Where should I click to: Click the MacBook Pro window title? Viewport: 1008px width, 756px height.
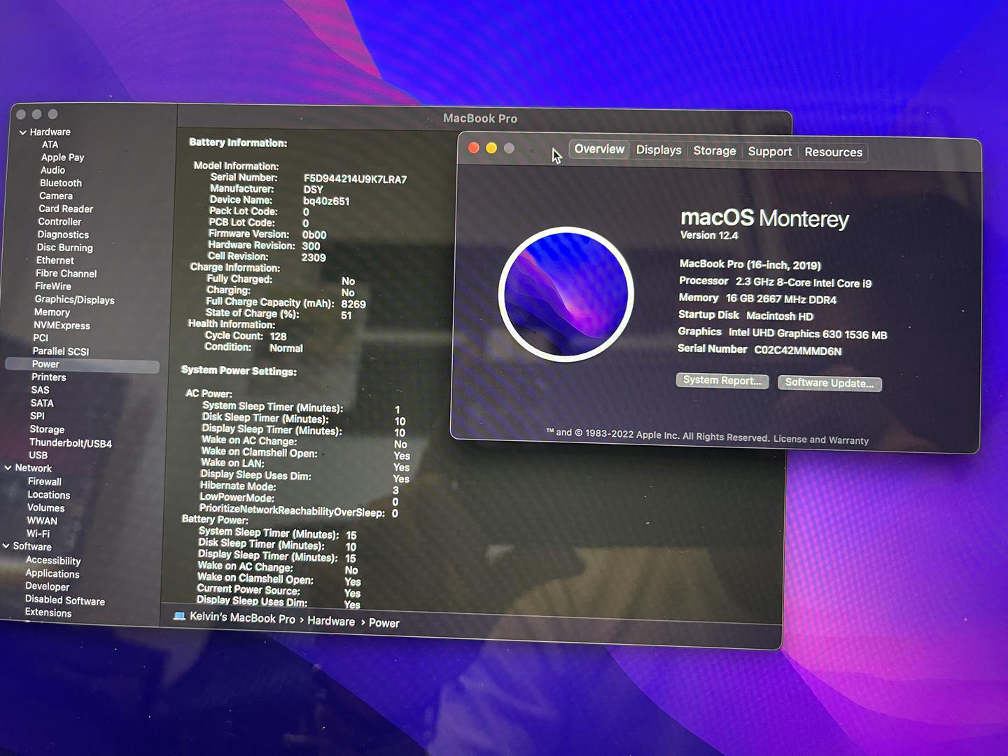(x=480, y=118)
